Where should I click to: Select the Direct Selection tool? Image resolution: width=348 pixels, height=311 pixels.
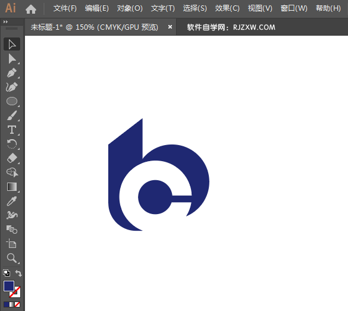click(x=12, y=59)
